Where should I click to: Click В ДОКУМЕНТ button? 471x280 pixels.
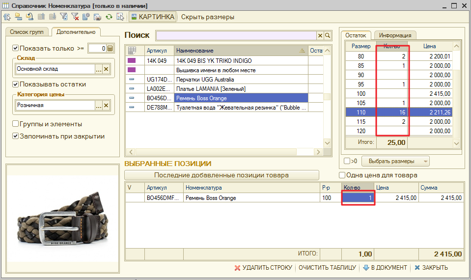pos(385,267)
